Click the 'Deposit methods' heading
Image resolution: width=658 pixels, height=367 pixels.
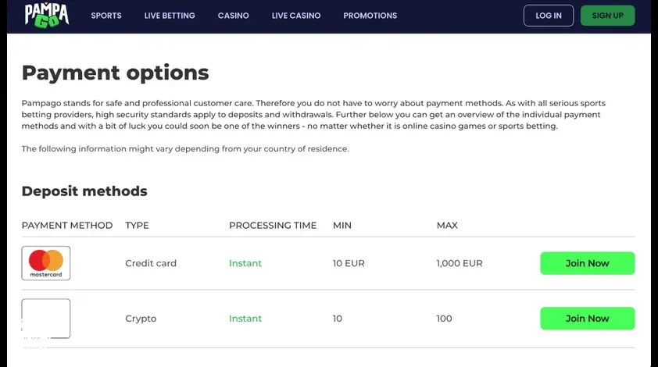pyautogui.click(x=84, y=191)
